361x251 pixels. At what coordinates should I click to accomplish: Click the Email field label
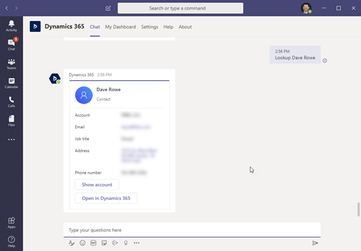[79, 127]
